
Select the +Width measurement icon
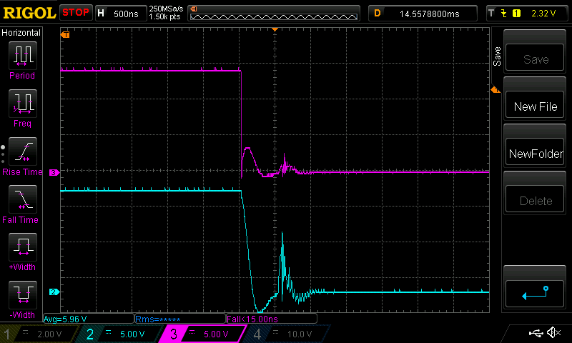point(22,249)
